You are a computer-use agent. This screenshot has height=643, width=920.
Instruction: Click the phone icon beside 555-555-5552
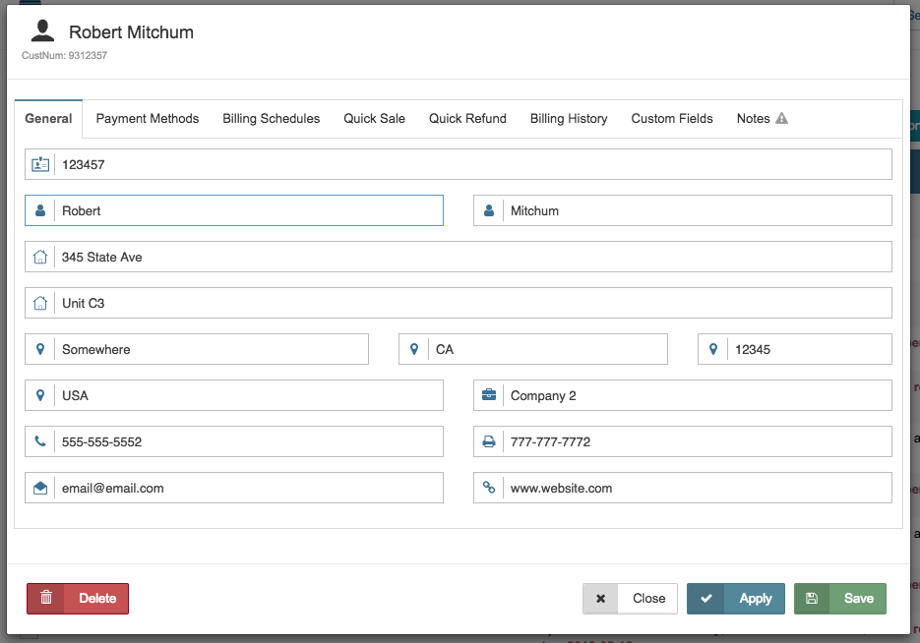click(40, 441)
